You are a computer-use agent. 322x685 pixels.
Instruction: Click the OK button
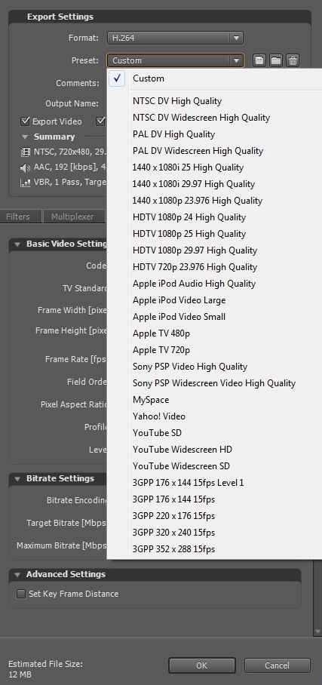coord(202,665)
